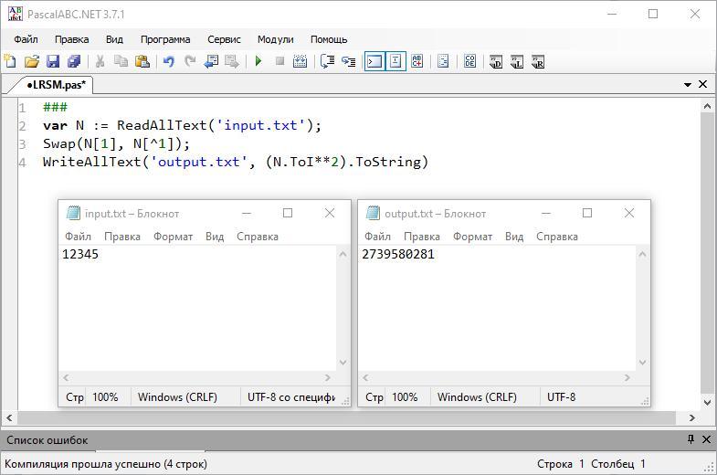The width and height of the screenshot is (717, 475).
Task: Open the Помощь menu
Action: click(x=329, y=40)
